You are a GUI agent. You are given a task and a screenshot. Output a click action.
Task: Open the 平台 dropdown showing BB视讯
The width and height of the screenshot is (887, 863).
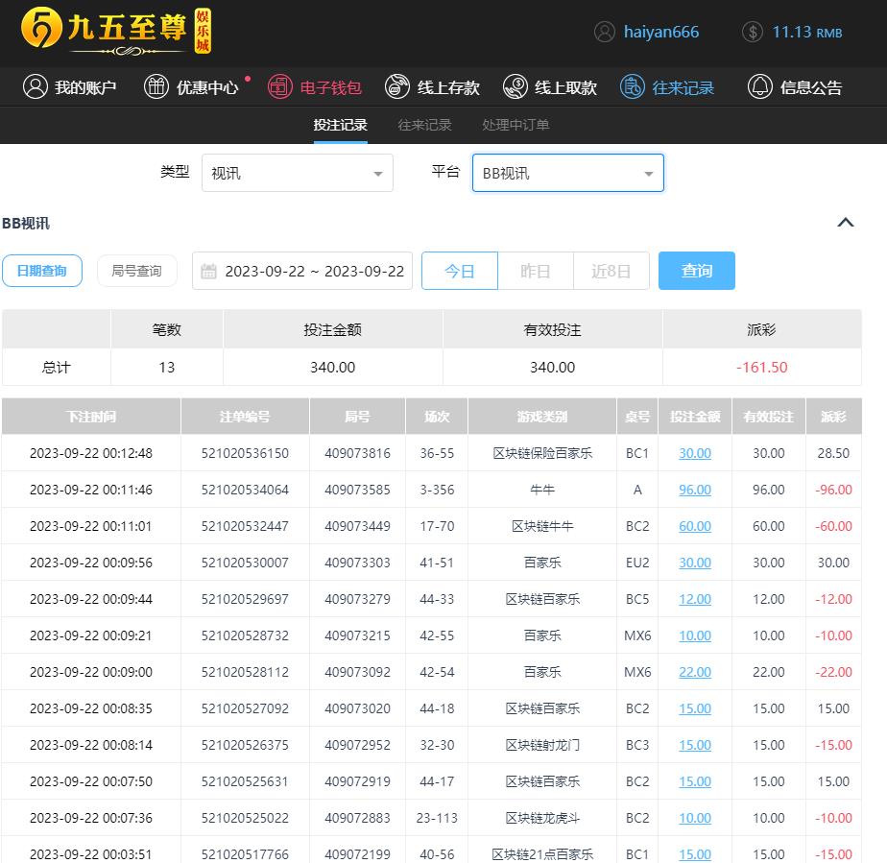[567, 174]
